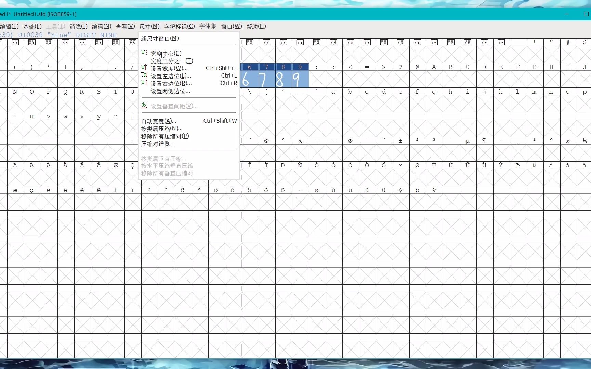Click the Set Right Bearing (设置右边位) icon
Image resolution: width=591 pixels, height=369 pixels.
pyautogui.click(x=144, y=83)
